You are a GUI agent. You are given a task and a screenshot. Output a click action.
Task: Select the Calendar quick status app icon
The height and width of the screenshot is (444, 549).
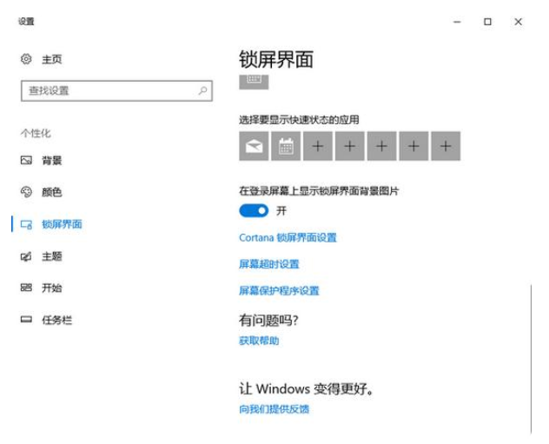tap(286, 147)
